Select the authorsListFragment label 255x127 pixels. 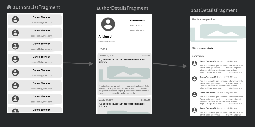pos(37,7)
